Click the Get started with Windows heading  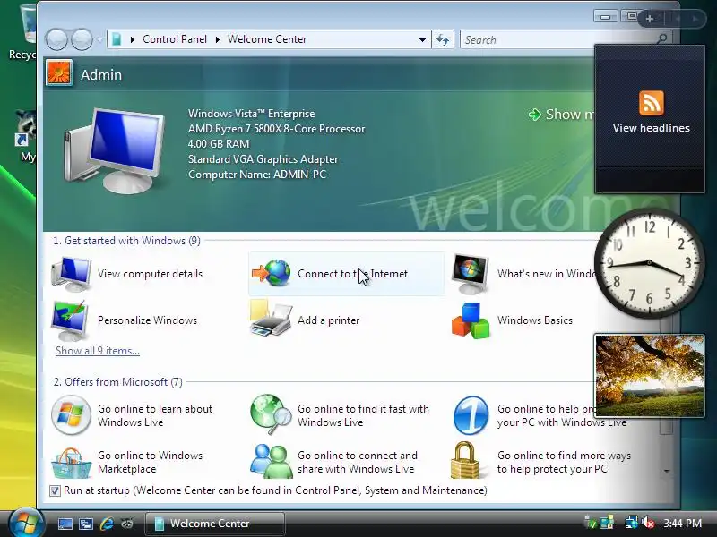[126, 241]
